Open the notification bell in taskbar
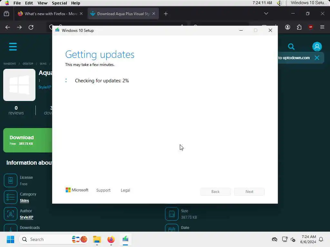This screenshot has height=247, width=330. pyautogui.click(x=321, y=239)
